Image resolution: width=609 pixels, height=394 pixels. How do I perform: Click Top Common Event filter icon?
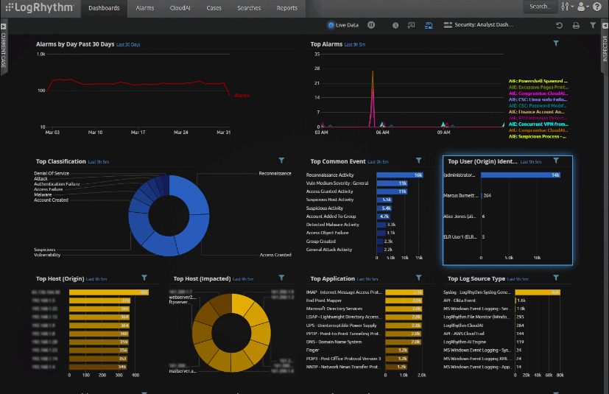tap(419, 161)
